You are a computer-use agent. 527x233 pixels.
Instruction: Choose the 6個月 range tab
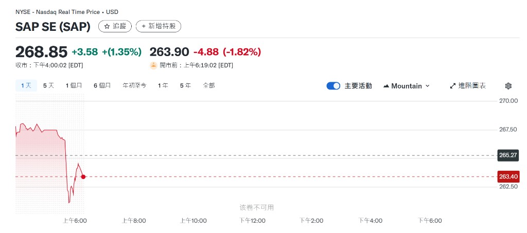point(102,85)
